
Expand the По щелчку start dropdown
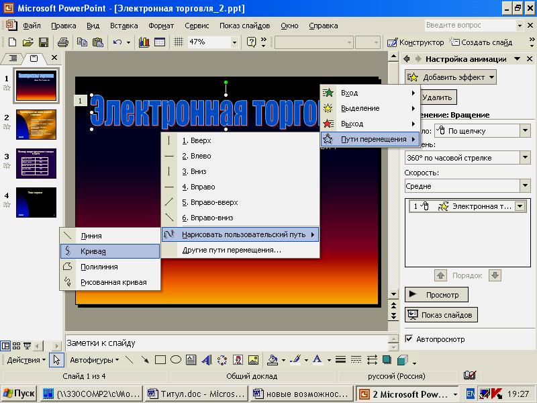(525, 130)
